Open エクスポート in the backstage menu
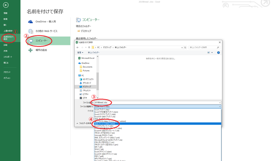 (x=8, y=57)
